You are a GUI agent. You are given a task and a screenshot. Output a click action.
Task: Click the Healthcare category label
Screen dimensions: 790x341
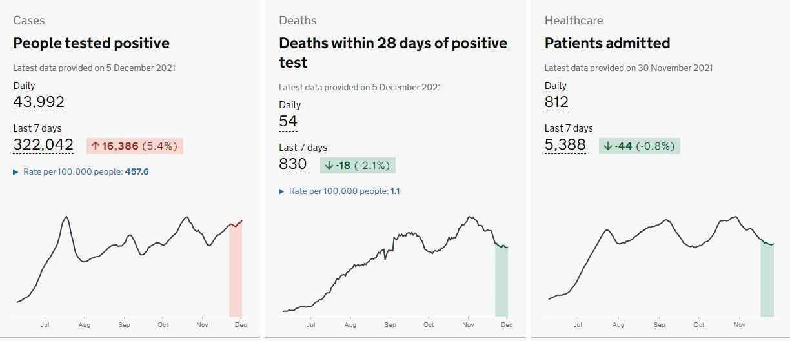tap(574, 21)
